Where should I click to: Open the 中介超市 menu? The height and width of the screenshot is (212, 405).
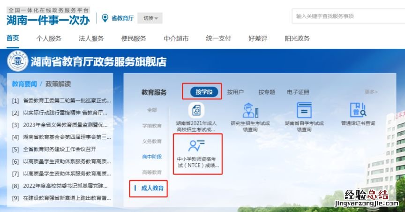[176, 38]
